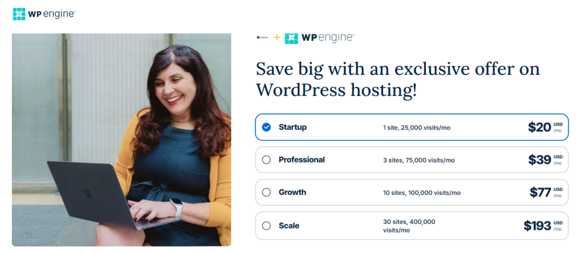This screenshot has height=253, width=583.
Task: Click the '10 sites, 100,000 visits/mo' description
Action: [x=422, y=193]
